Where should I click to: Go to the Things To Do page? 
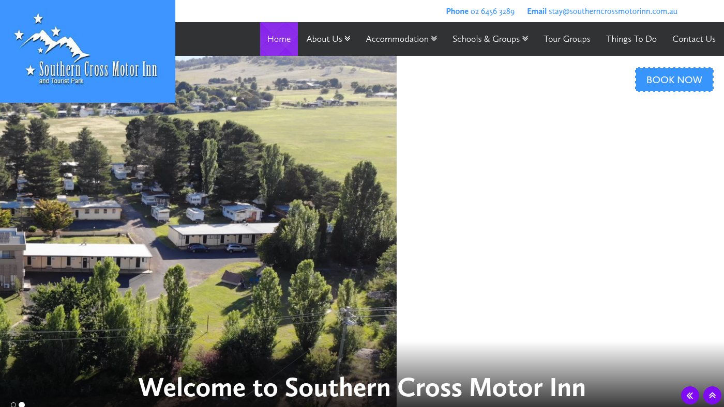point(631,39)
